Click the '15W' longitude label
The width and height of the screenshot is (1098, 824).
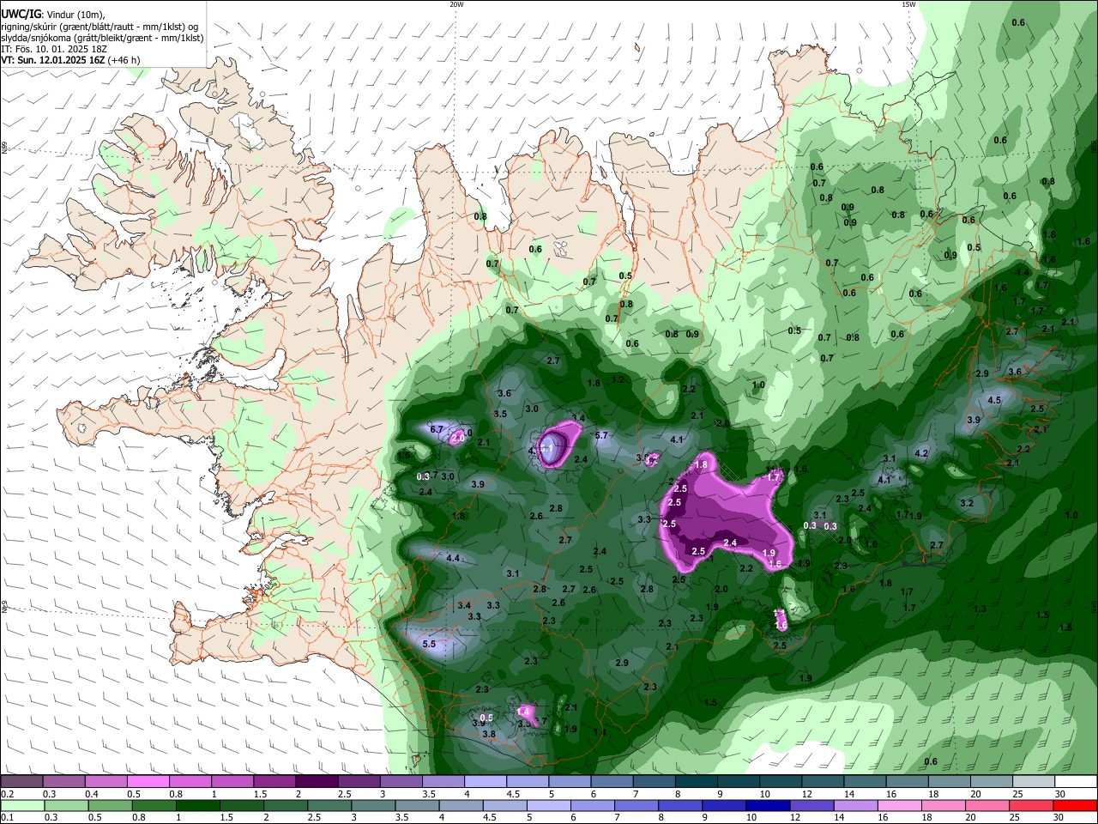tap(908, 4)
